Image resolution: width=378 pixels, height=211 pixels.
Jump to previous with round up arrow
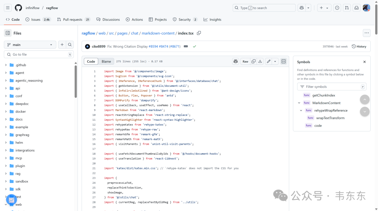click(365, 100)
